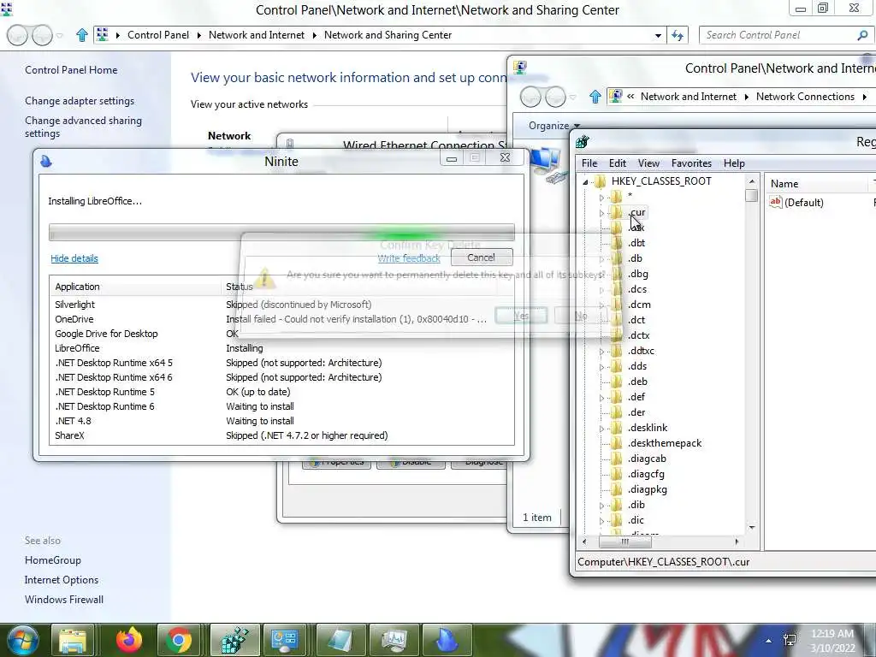The width and height of the screenshot is (876, 657).
Task: Click the Ninite installation progress bar
Action: tap(281, 232)
